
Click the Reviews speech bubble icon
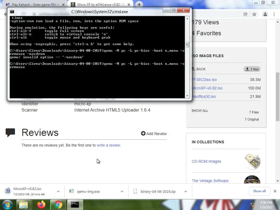click(x=10, y=133)
